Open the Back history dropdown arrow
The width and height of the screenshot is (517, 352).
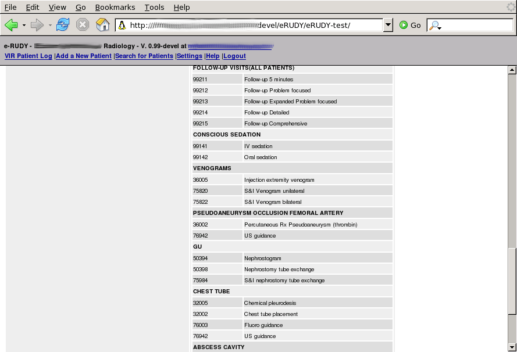click(24, 26)
